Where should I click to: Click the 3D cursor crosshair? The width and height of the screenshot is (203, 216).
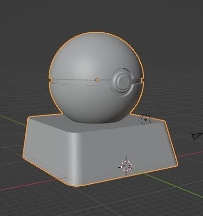tap(127, 166)
